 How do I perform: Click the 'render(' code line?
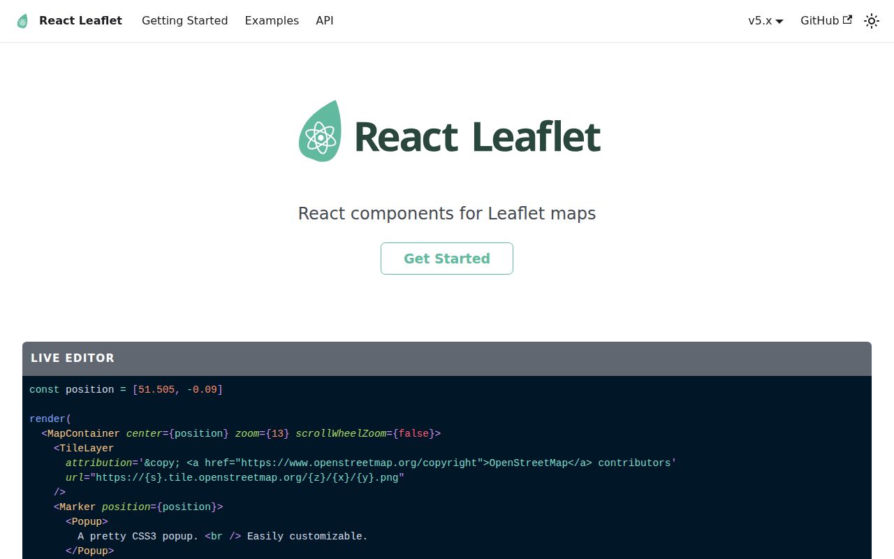tap(50, 419)
